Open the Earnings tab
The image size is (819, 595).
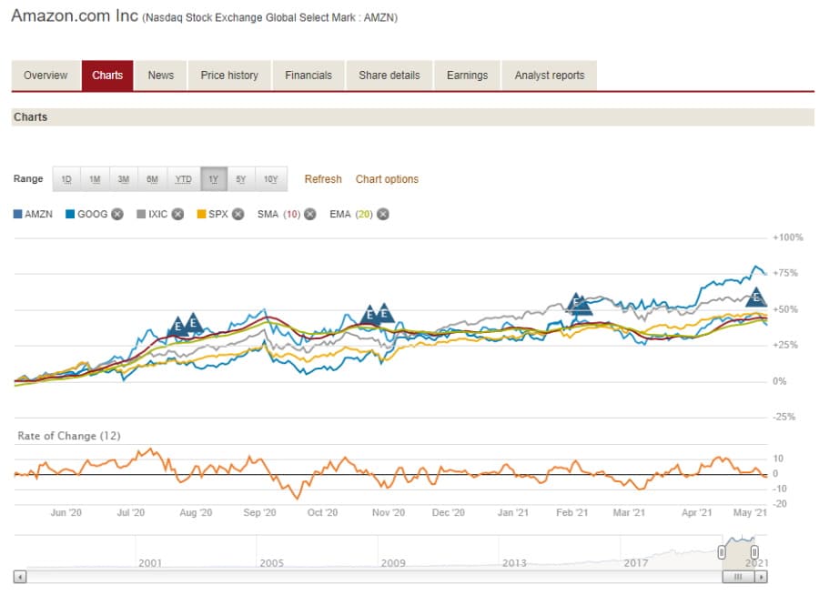click(467, 76)
